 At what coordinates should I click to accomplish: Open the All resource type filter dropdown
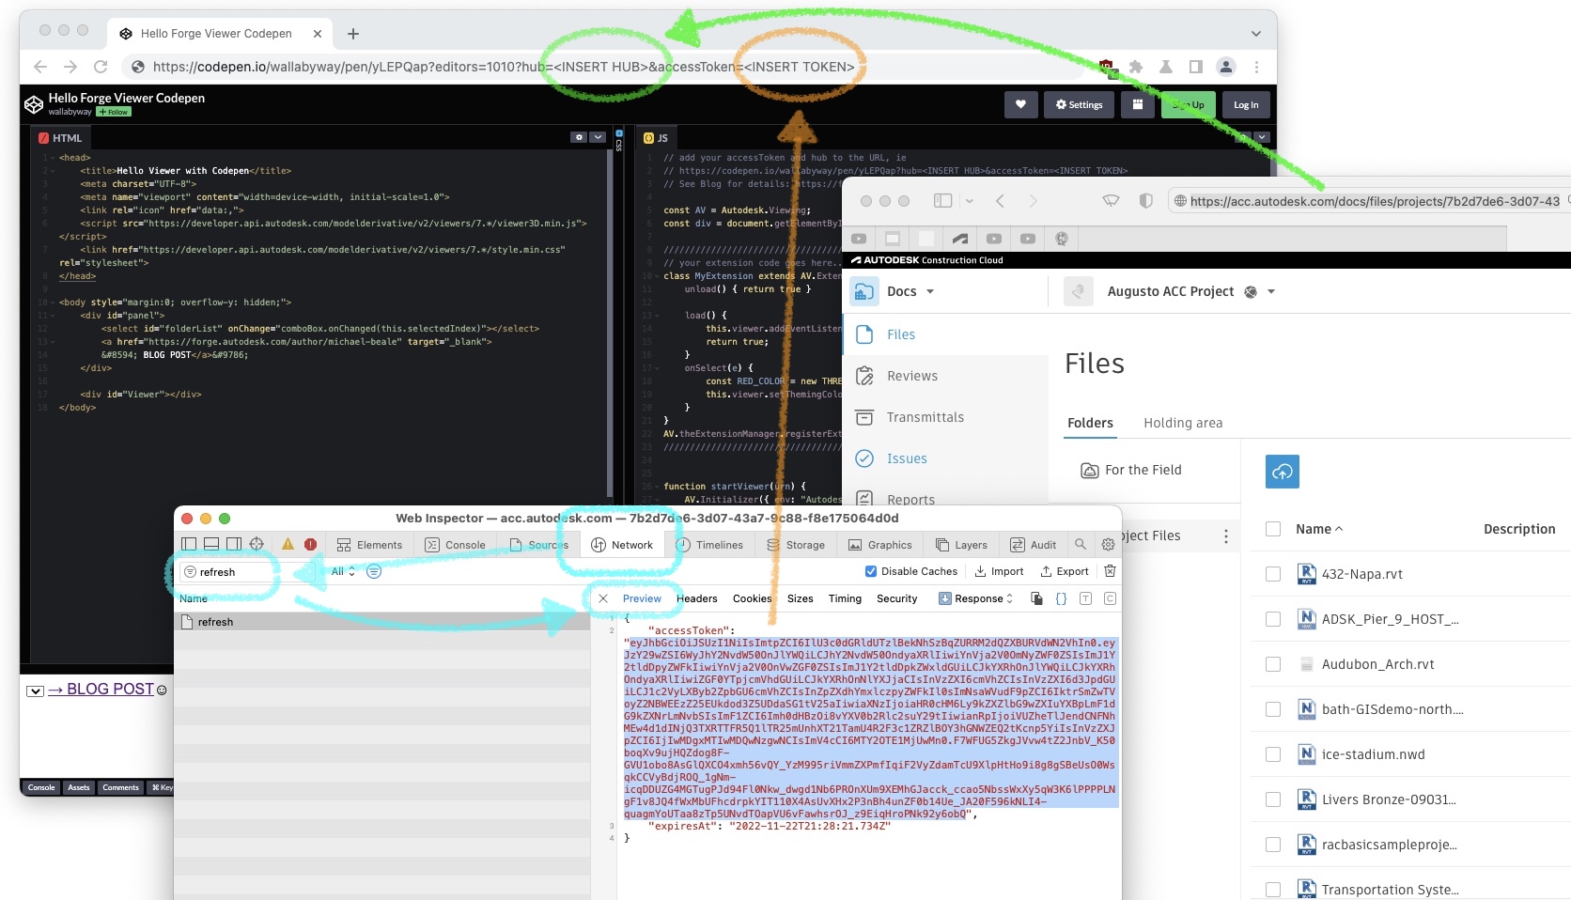point(343,571)
